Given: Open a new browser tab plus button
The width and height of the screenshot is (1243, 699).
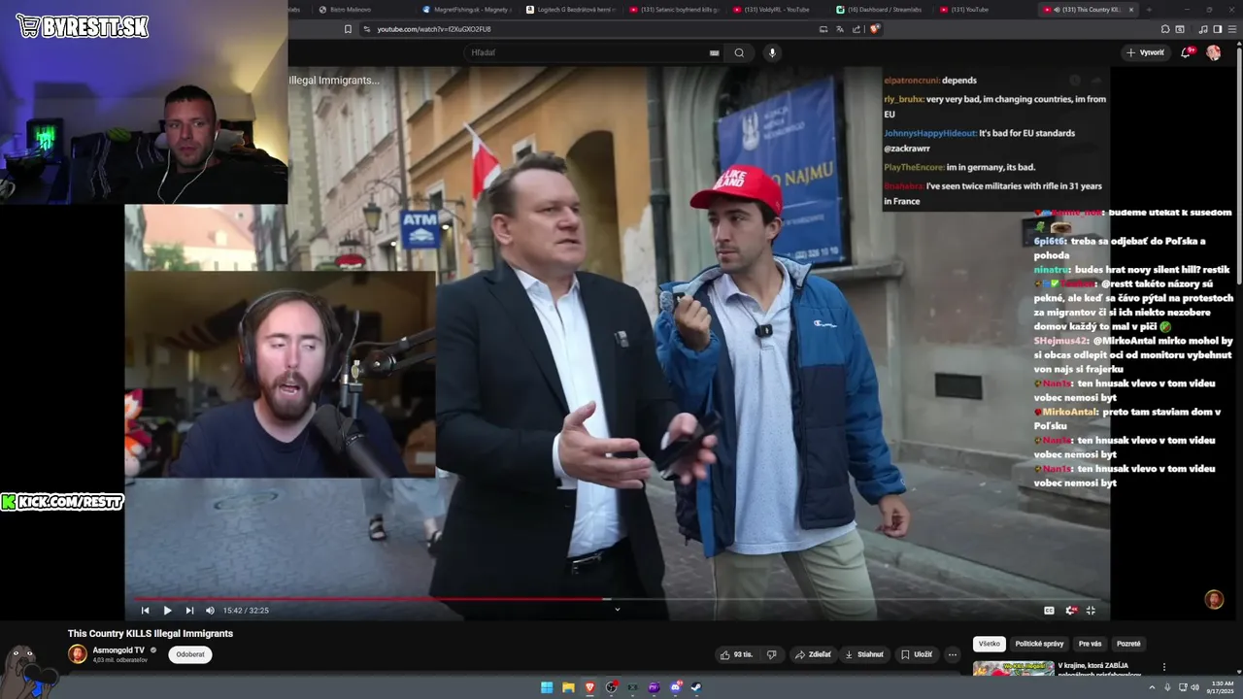Looking at the screenshot, I should click(x=1149, y=10).
